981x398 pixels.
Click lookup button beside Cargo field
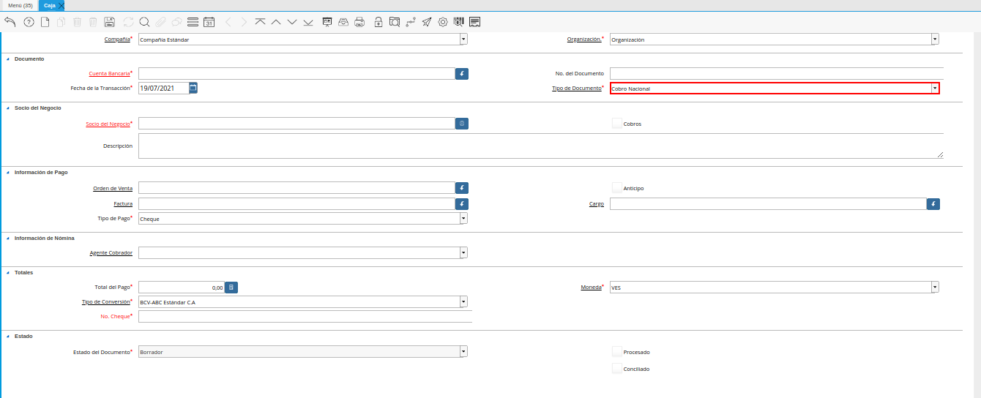tap(933, 203)
